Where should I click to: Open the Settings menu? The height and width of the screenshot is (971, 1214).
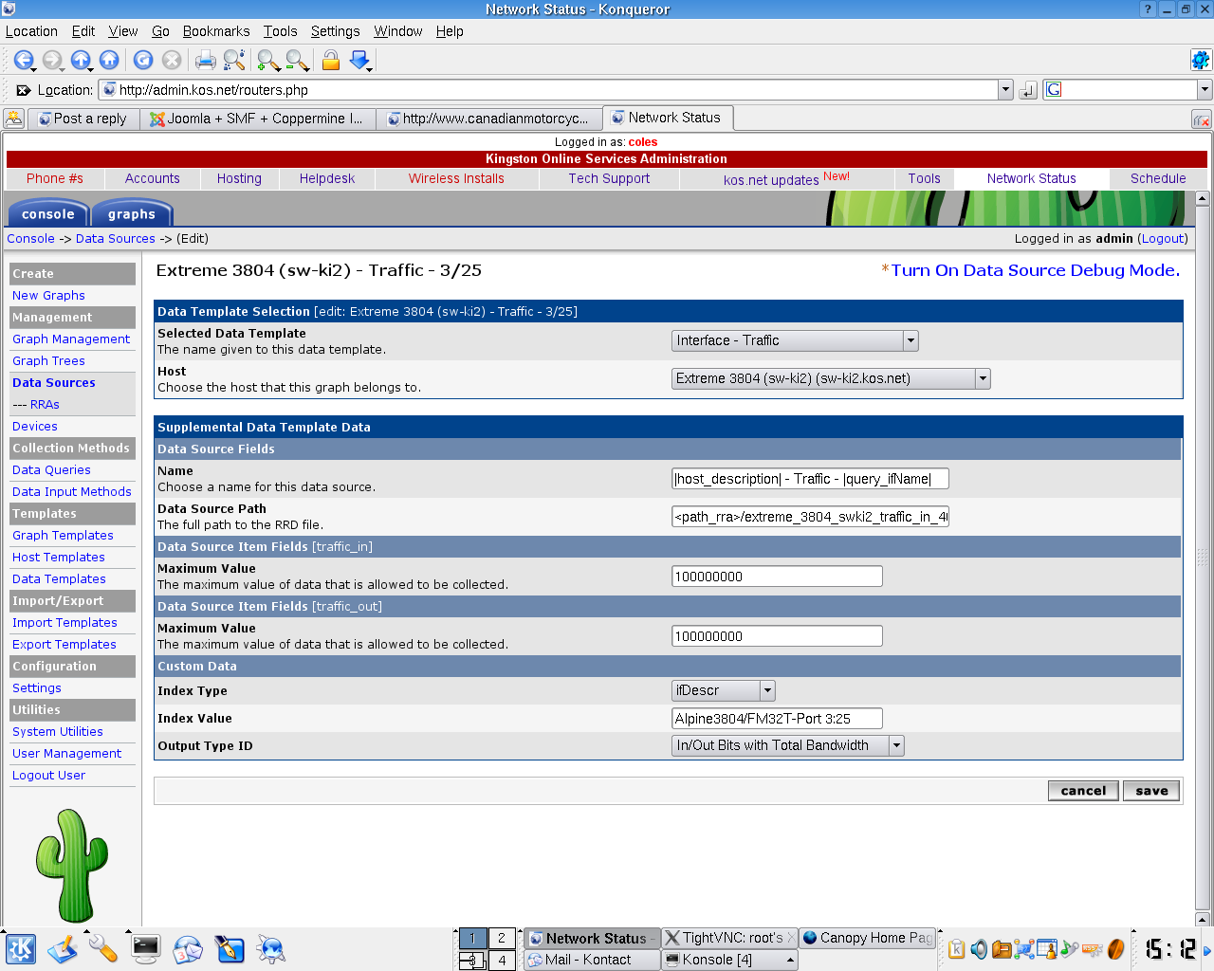(x=335, y=31)
